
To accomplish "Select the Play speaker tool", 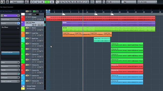I will coord(88,2).
